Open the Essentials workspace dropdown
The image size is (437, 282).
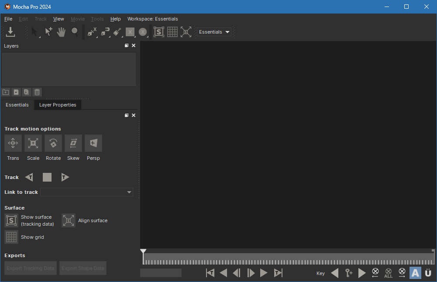point(214,32)
